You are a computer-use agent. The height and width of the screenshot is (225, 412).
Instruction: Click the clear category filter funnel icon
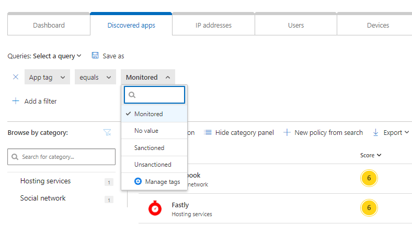click(x=107, y=133)
